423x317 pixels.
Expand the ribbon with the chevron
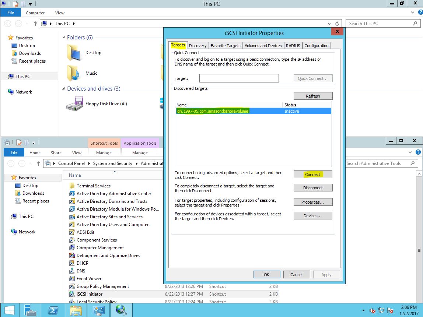(x=412, y=13)
